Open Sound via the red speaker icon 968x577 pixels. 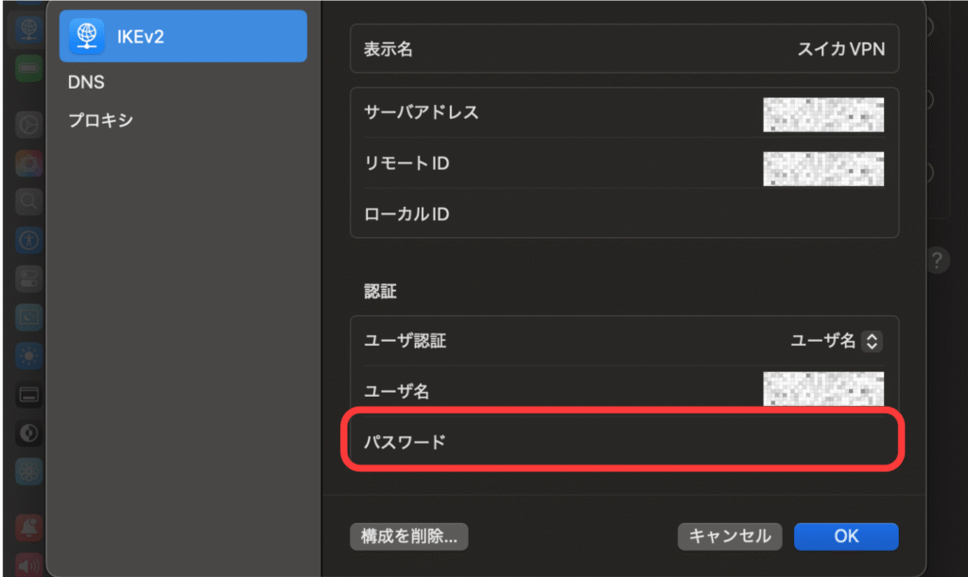click(x=29, y=566)
